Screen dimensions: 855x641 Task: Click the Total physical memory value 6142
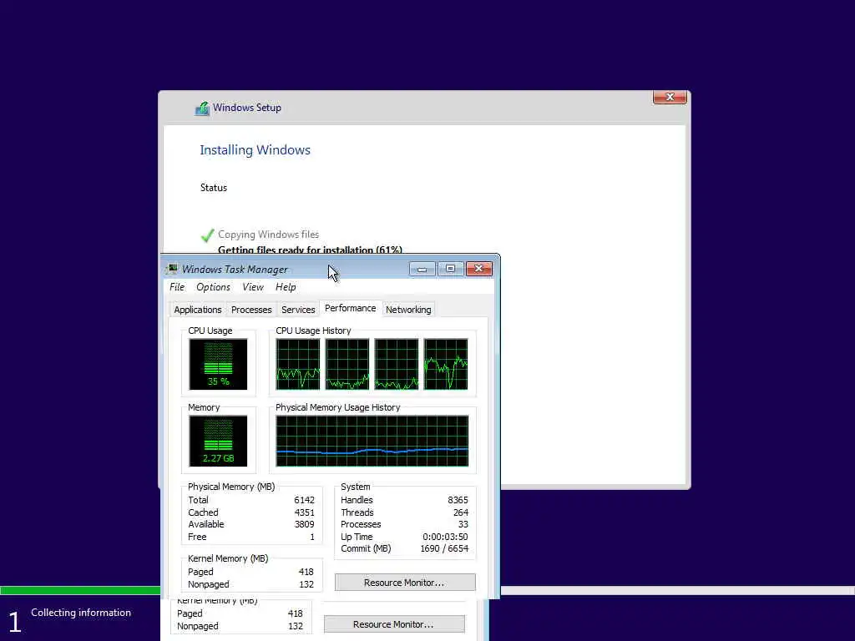point(304,500)
